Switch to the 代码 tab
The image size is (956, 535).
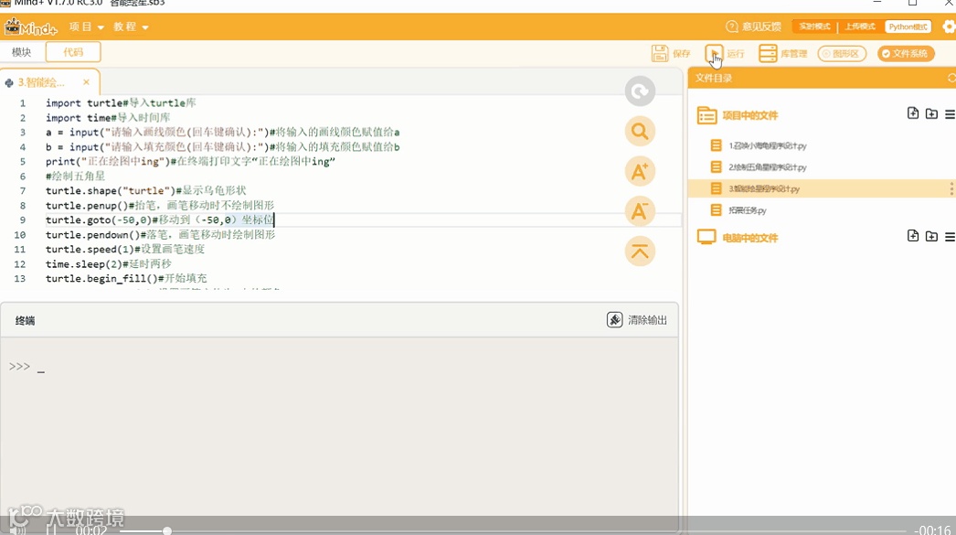pyautogui.click(x=73, y=52)
